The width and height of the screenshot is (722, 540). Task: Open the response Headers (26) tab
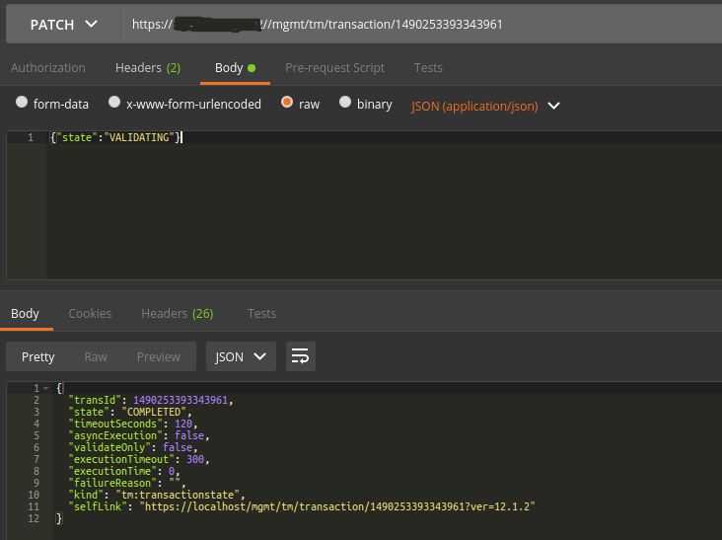(x=177, y=314)
